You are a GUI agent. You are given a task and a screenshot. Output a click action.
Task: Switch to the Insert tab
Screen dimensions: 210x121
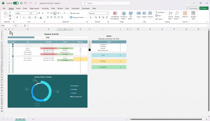[18, 8]
